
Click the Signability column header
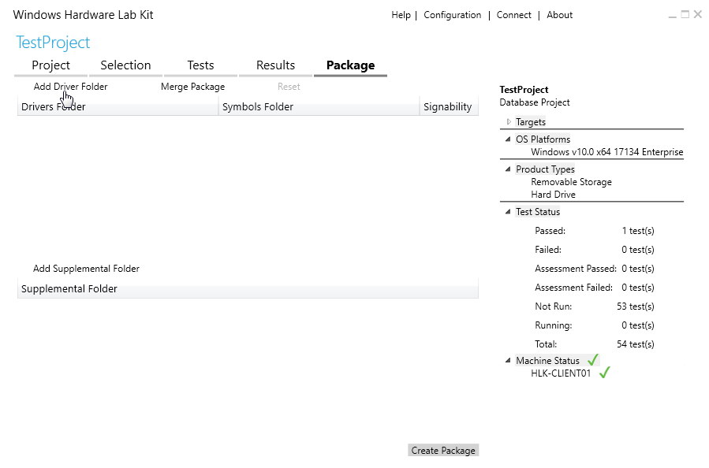click(449, 107)
